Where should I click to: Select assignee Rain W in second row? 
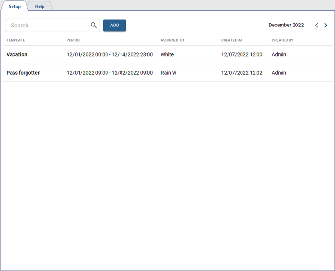click(x=169, y=73)
